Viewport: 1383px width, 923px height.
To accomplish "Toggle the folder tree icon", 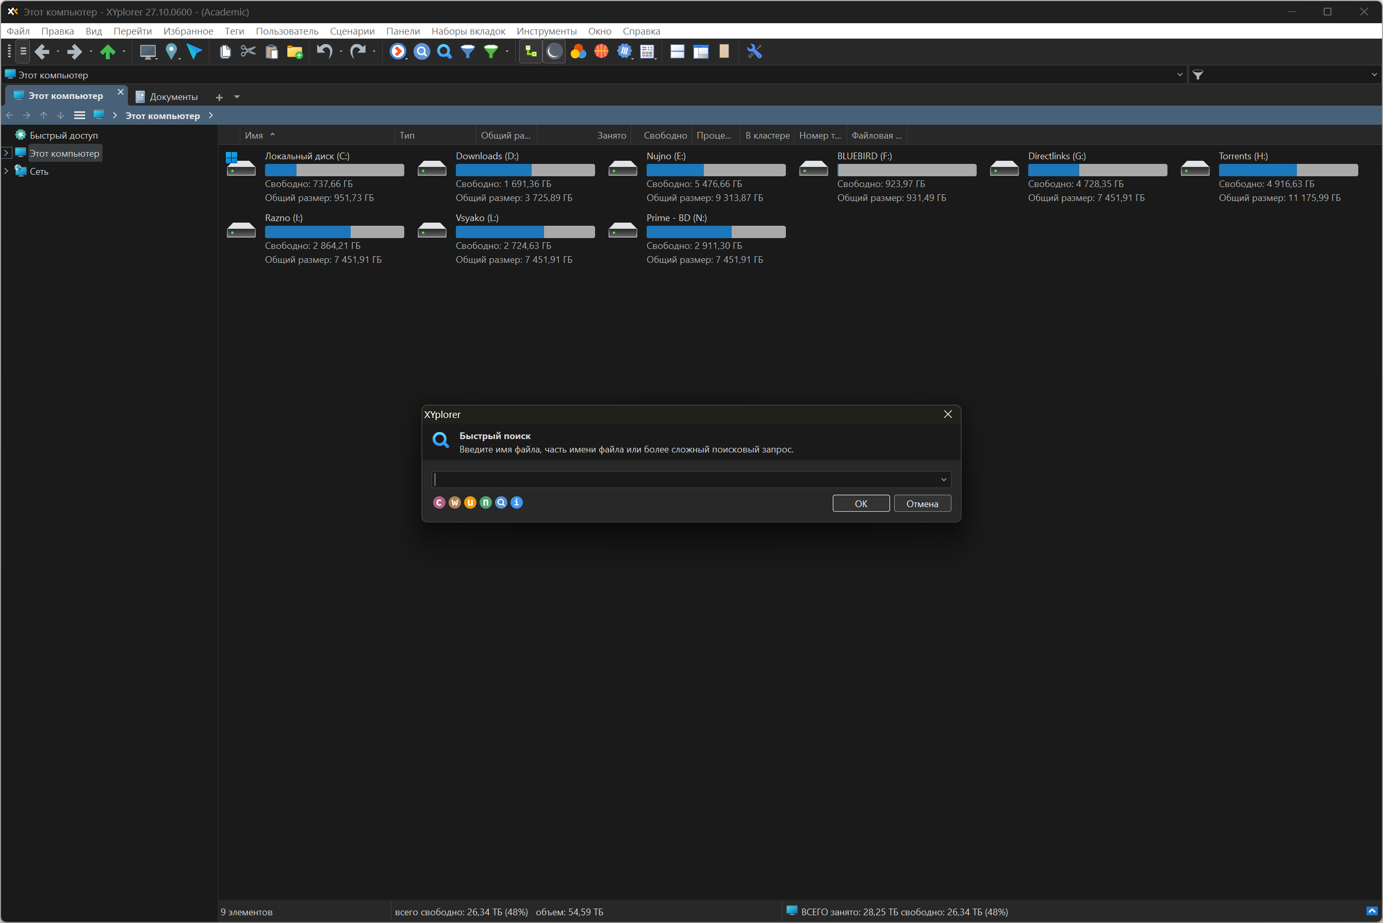I will click(x=531, y=52).
